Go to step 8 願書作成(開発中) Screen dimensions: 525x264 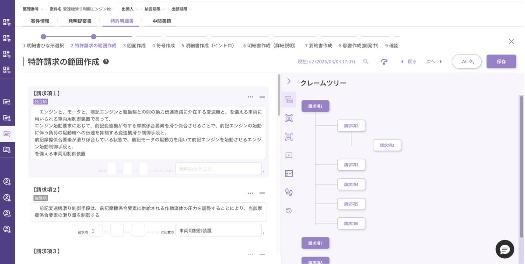point(358,45)
